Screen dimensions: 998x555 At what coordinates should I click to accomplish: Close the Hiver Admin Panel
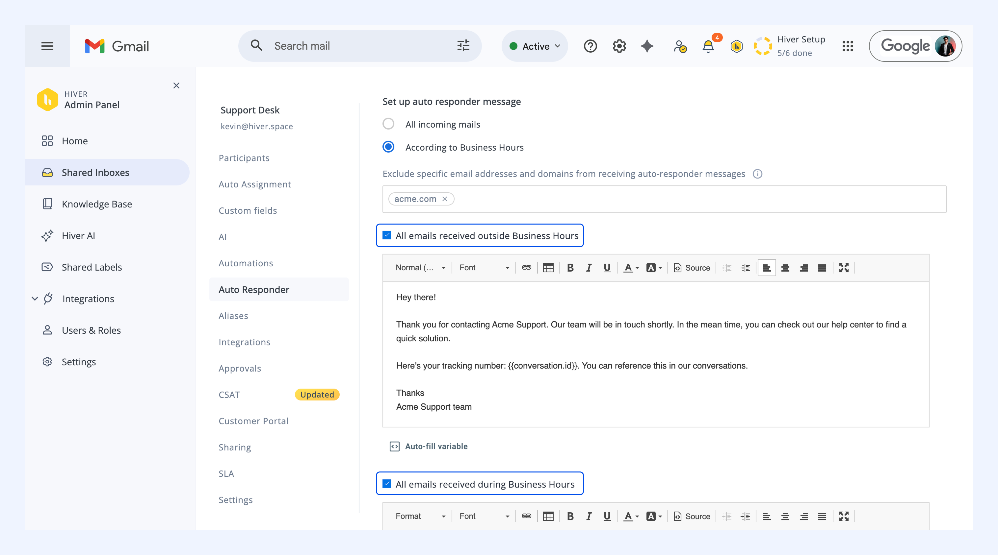tap(176, 85)
